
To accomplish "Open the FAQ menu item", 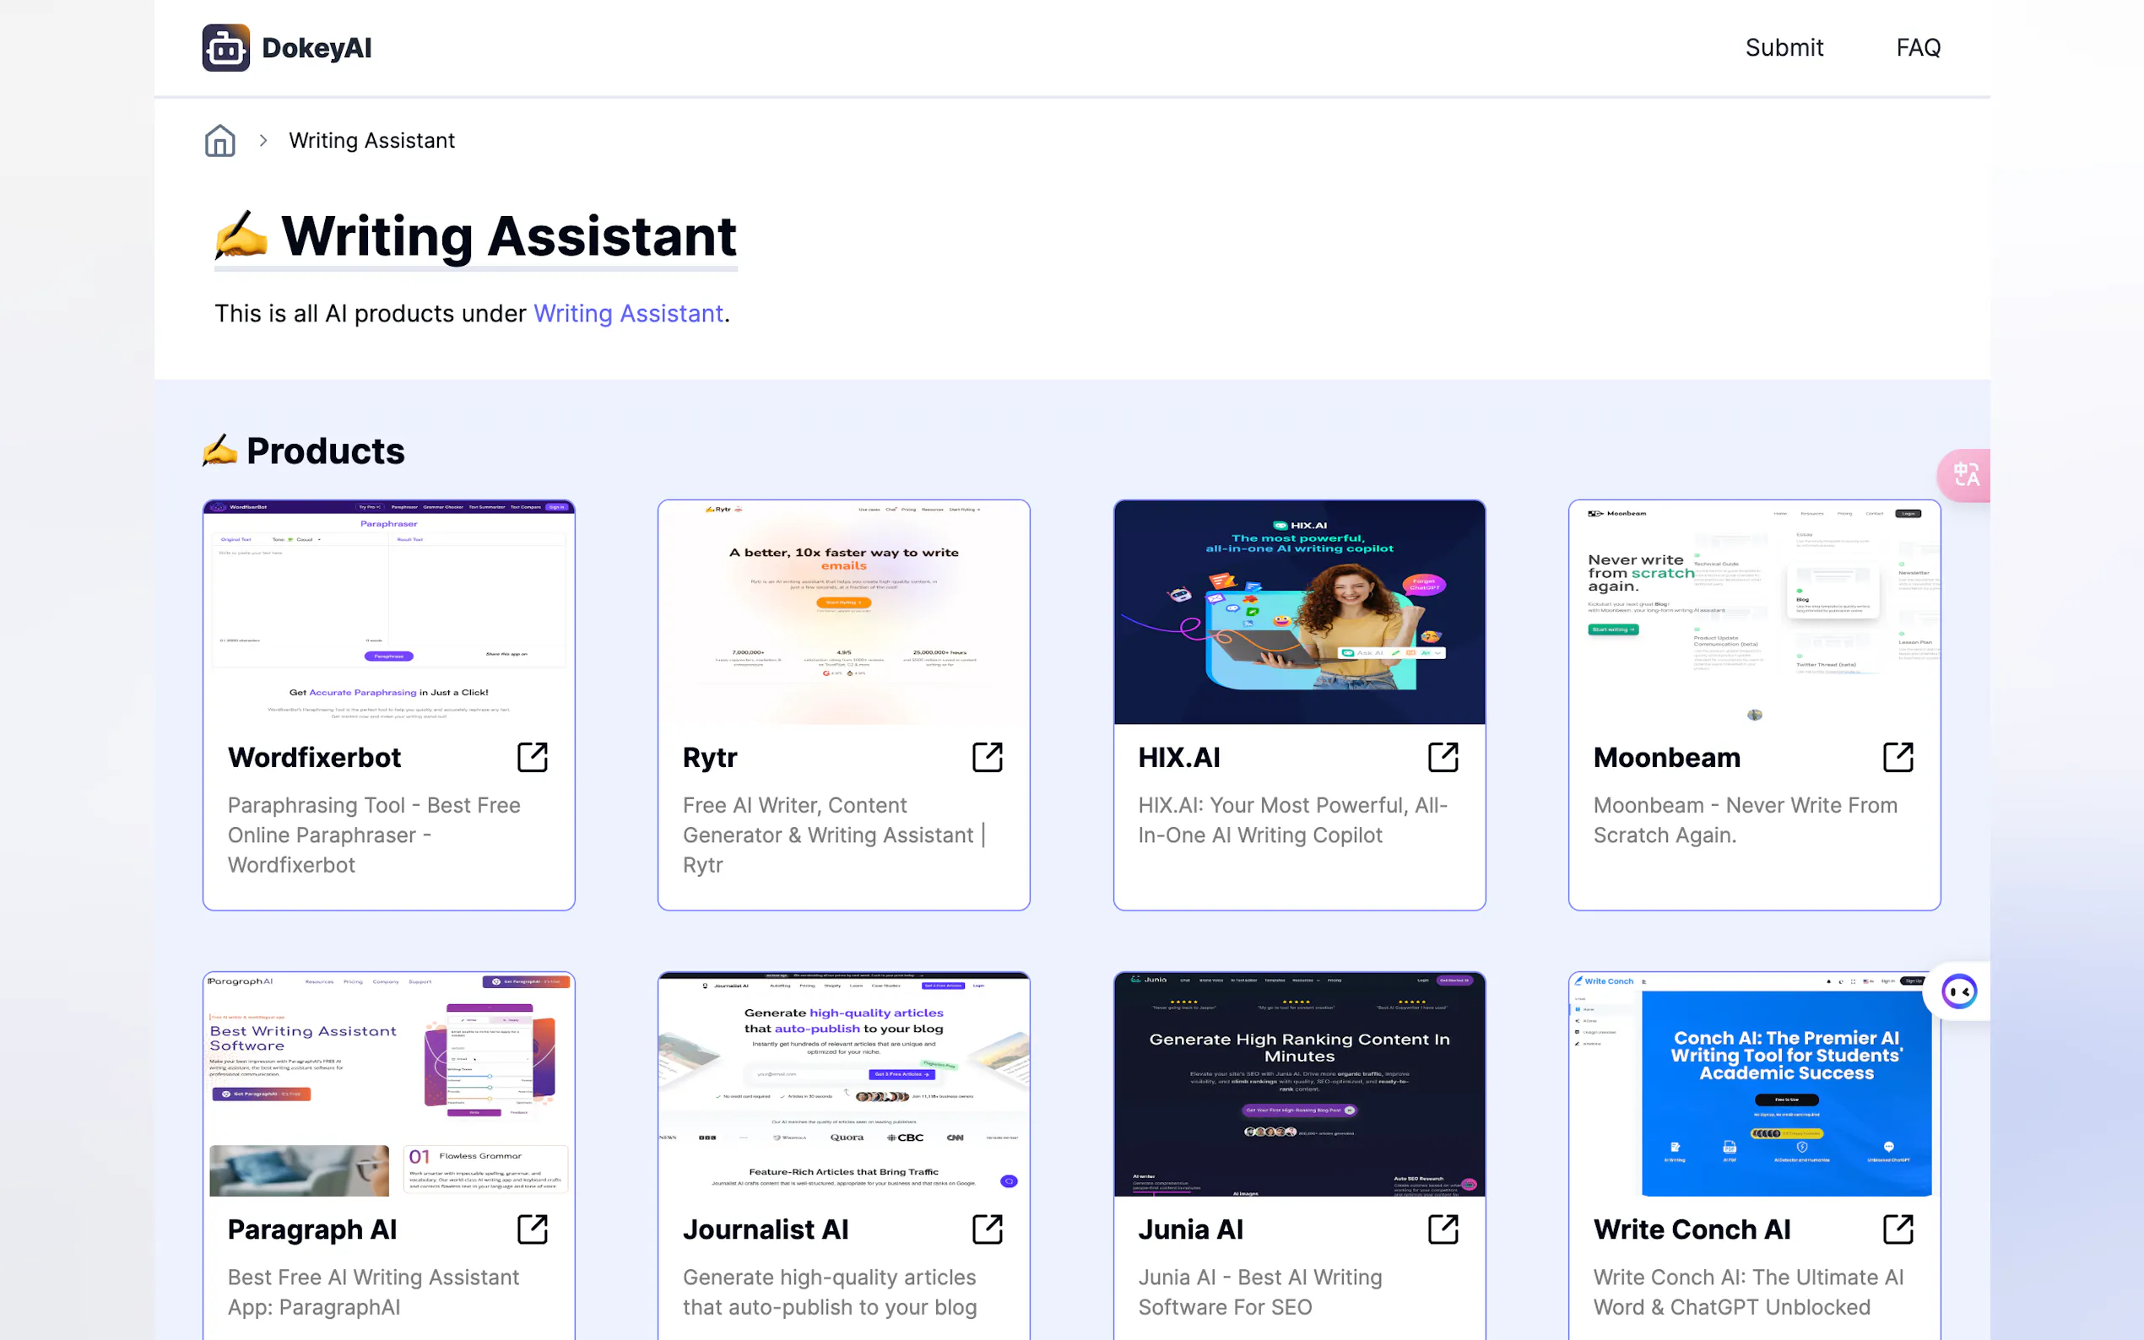I will (1918, 48).
